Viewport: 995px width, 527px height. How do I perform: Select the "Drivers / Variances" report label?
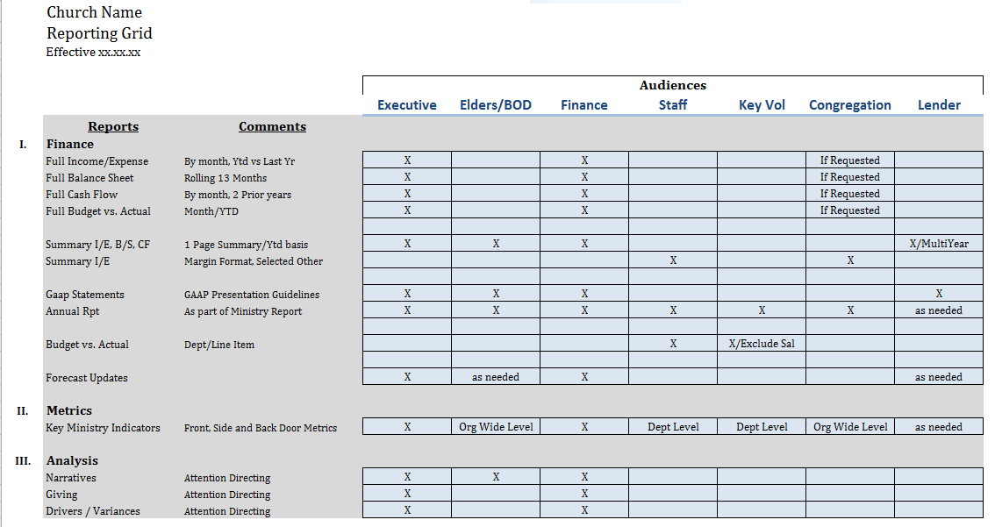(93, 511)
